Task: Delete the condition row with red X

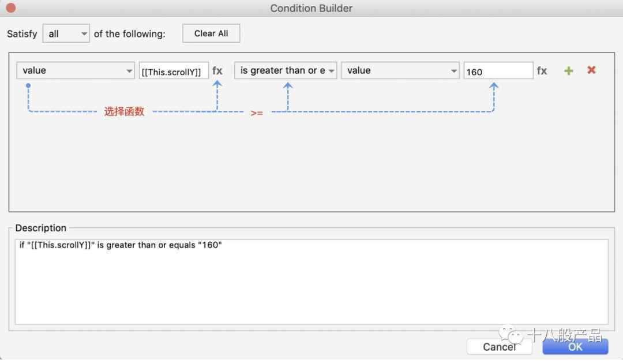Action: coord(591,70)
